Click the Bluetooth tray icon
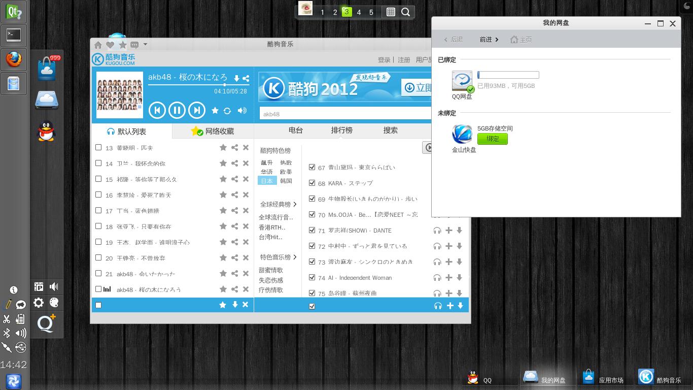693x390 pixels. point(7,333)
